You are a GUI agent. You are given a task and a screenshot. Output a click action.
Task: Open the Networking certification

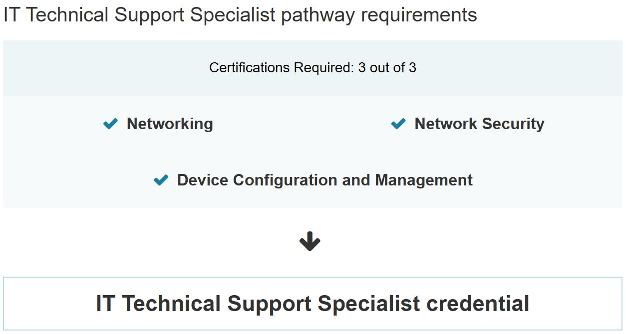point(170,124)
